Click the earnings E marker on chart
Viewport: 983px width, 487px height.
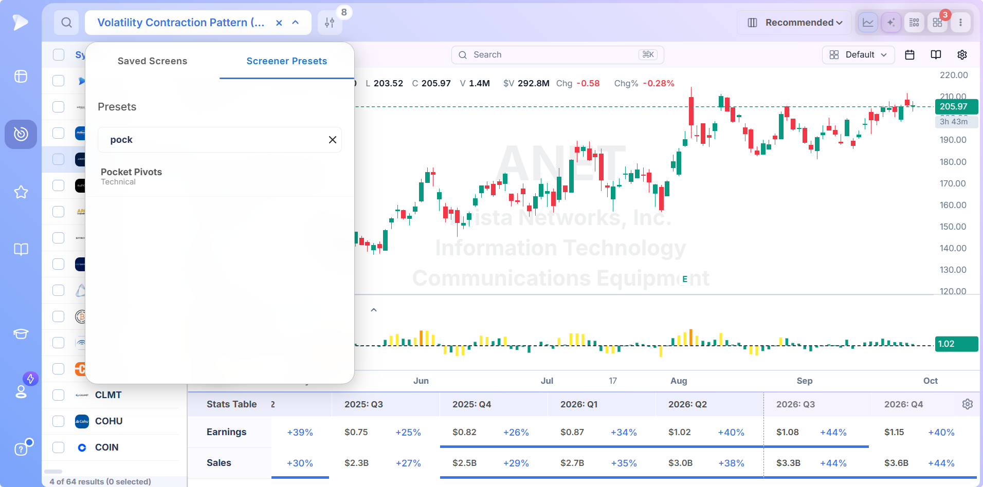[685, 279]
